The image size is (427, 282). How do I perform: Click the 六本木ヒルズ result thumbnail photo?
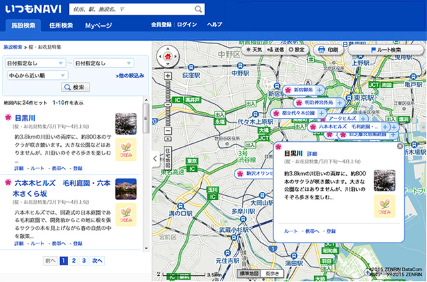126,189
